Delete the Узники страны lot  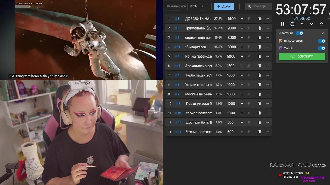260,85
